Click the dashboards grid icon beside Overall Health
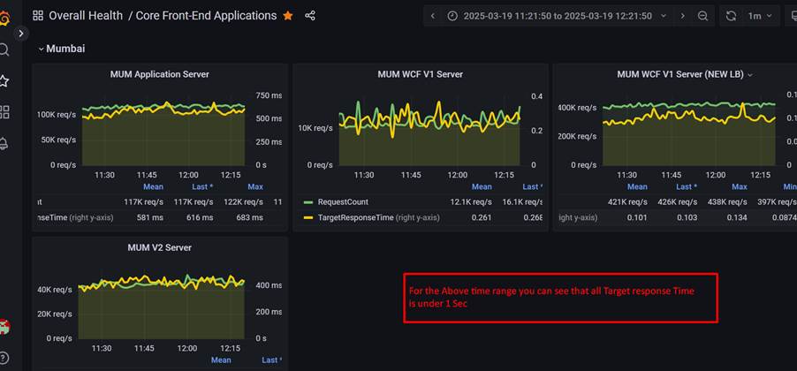Image resolution: width=797 pixels, height=371 pixels. tap(38, 16)
